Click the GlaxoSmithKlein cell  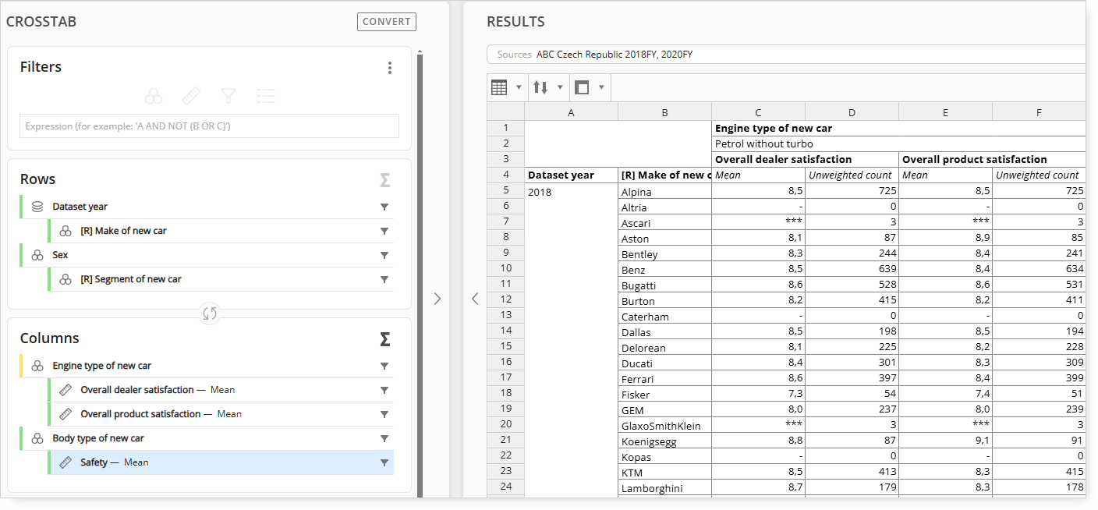coord(664,425)
